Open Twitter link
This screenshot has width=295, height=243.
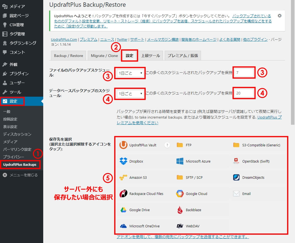[x=122, y=39]
